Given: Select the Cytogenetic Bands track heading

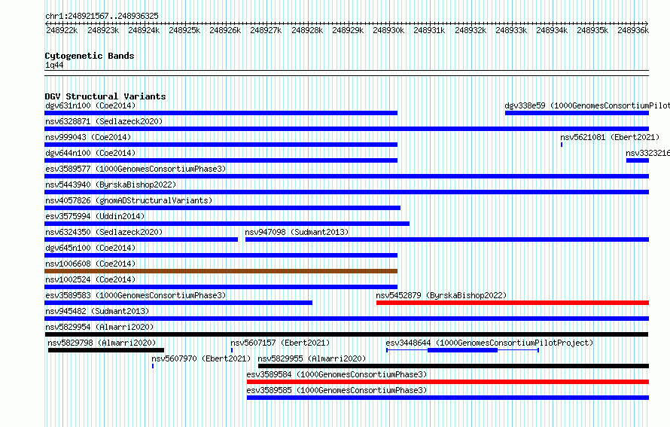Looking at the screenshot, I should pyautogui.click(x=90, y=56).
